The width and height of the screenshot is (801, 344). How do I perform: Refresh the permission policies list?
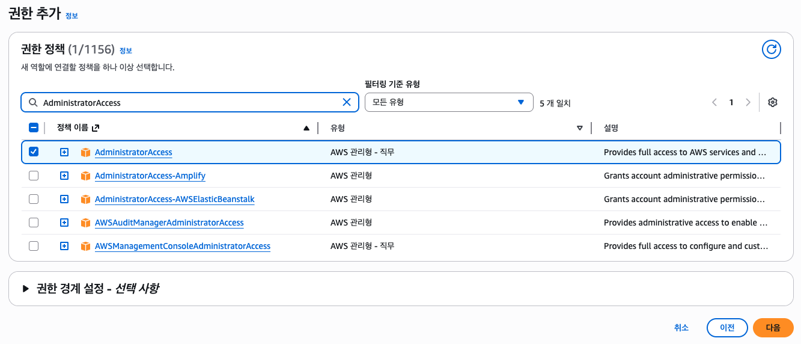click(x=772, y=49)
